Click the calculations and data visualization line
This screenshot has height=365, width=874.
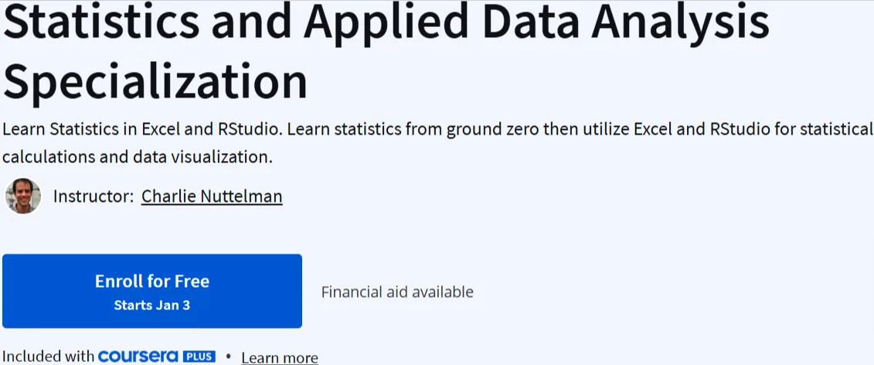click(137, 157)
